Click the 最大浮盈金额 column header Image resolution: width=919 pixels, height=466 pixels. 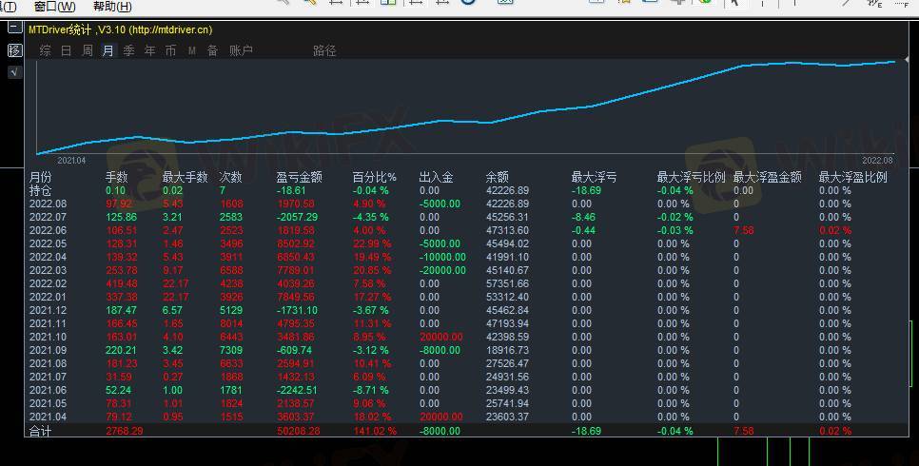click(x=767, y=177)
